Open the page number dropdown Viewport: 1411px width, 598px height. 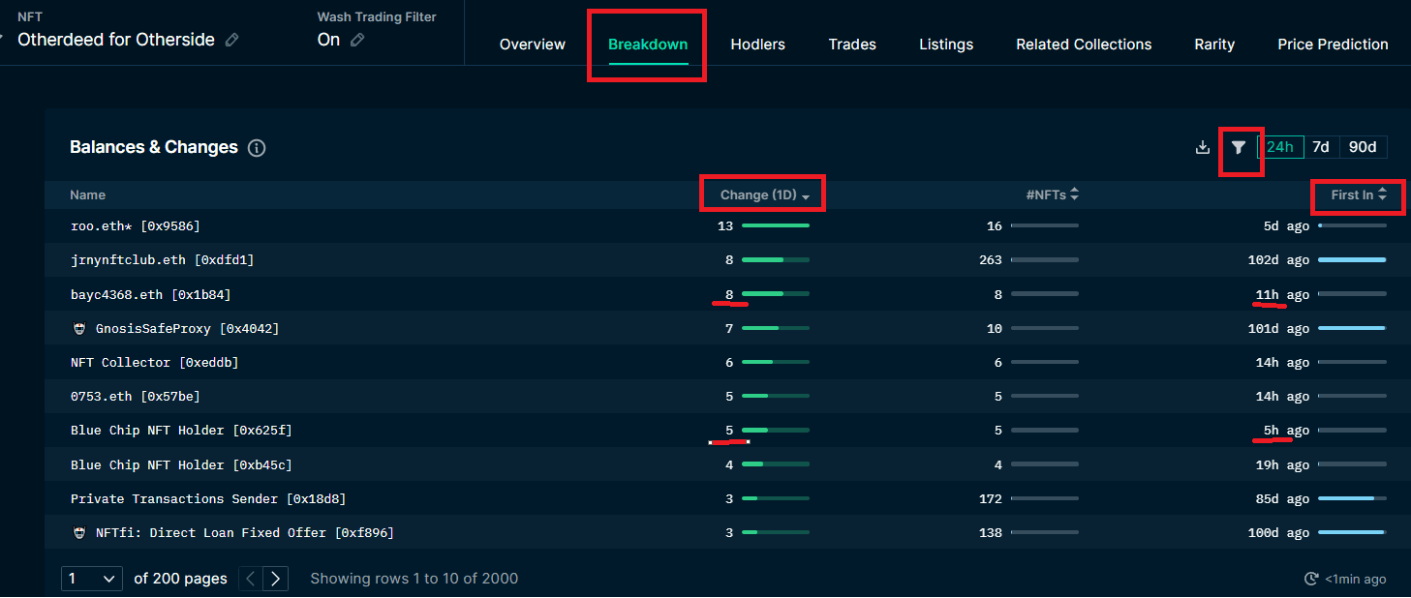coord(92,579)
